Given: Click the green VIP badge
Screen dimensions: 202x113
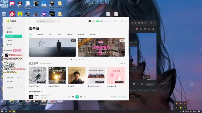Looking at the screenshot, I should [x=98, y=21].
